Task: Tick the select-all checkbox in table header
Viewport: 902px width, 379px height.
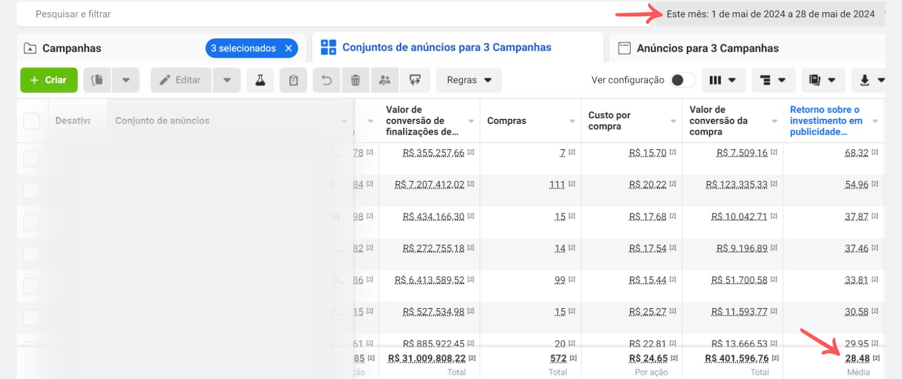Action: tap(32, 121)
